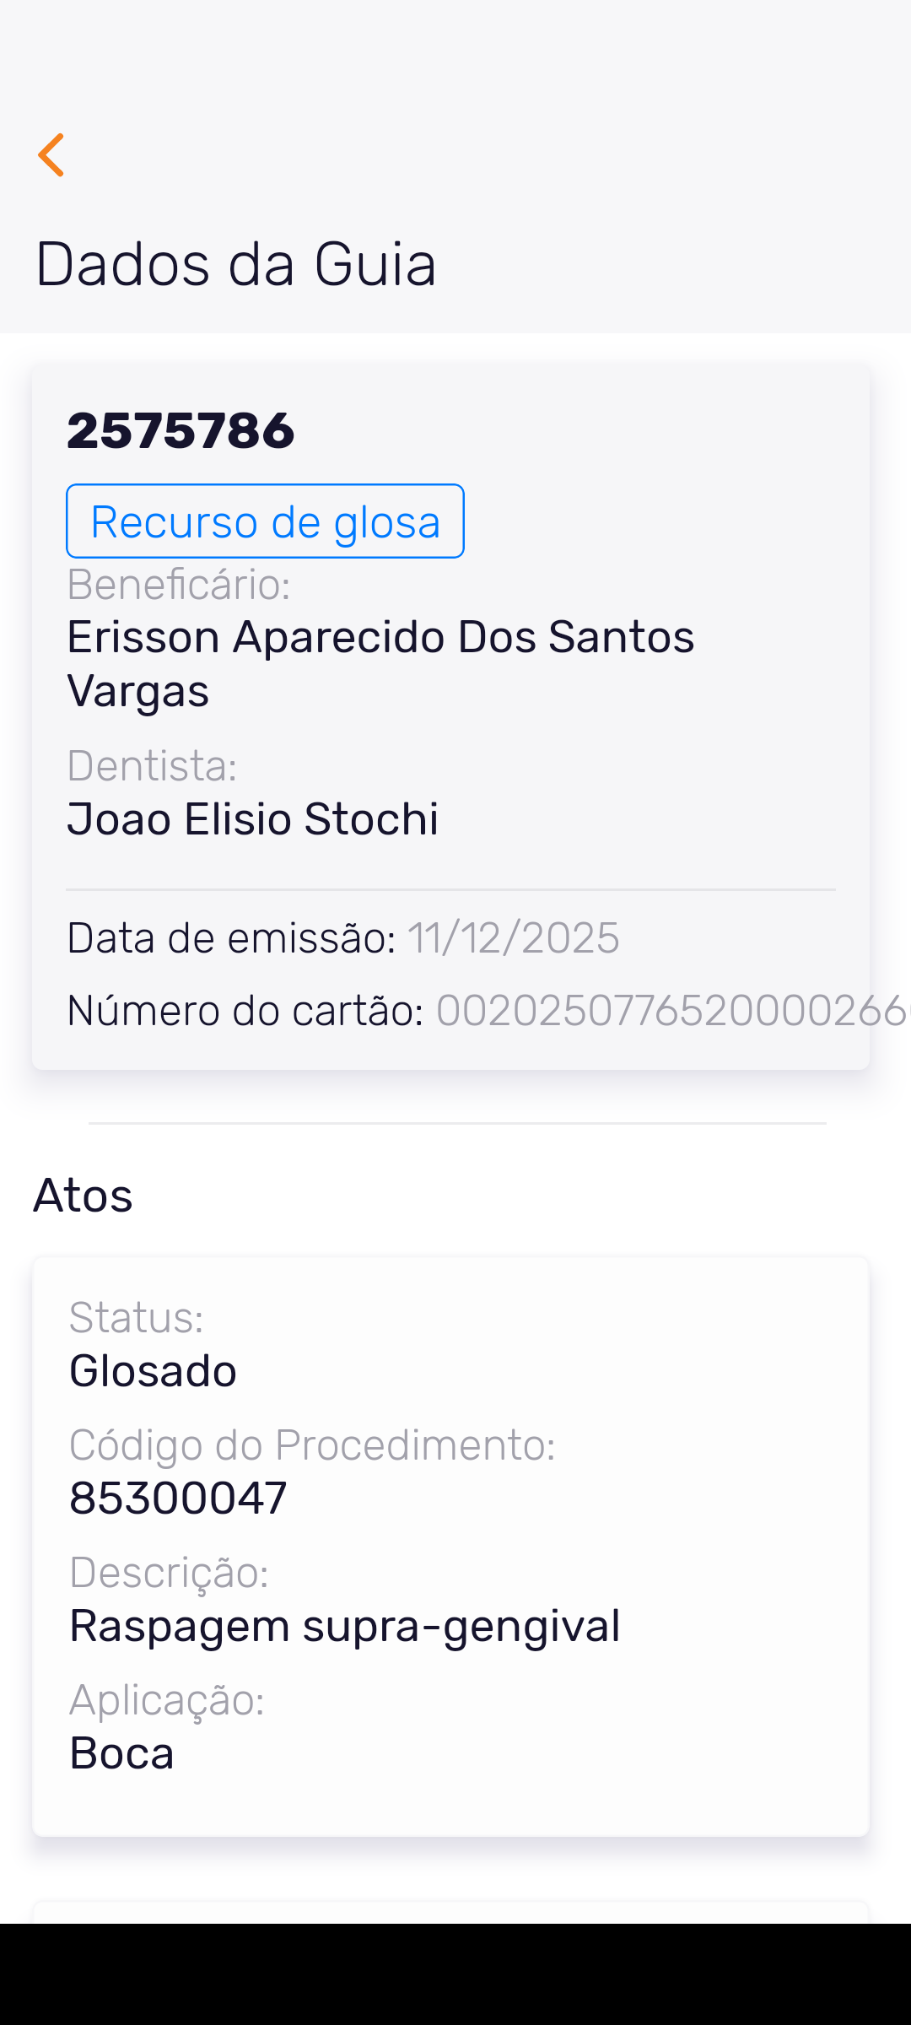
Task: Select procedure code 85300047
Action: 178,1498
